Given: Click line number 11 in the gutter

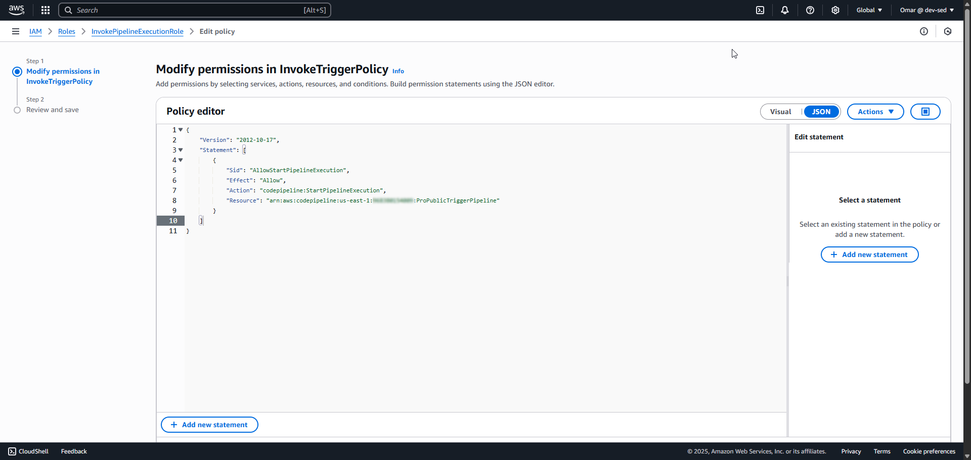Looking at the screenshot, I should [173, 231].
